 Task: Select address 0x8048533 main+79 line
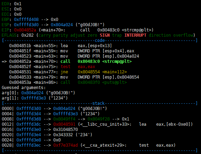(x=20, y=77)
